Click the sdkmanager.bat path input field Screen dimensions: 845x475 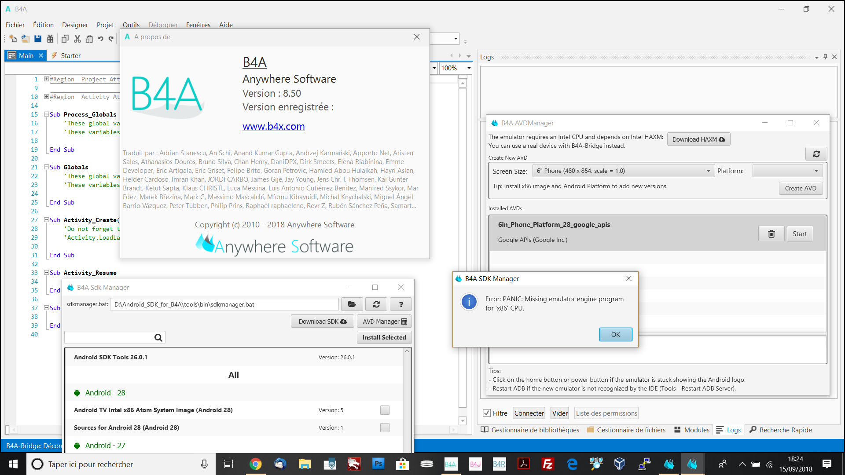[224, 304]
